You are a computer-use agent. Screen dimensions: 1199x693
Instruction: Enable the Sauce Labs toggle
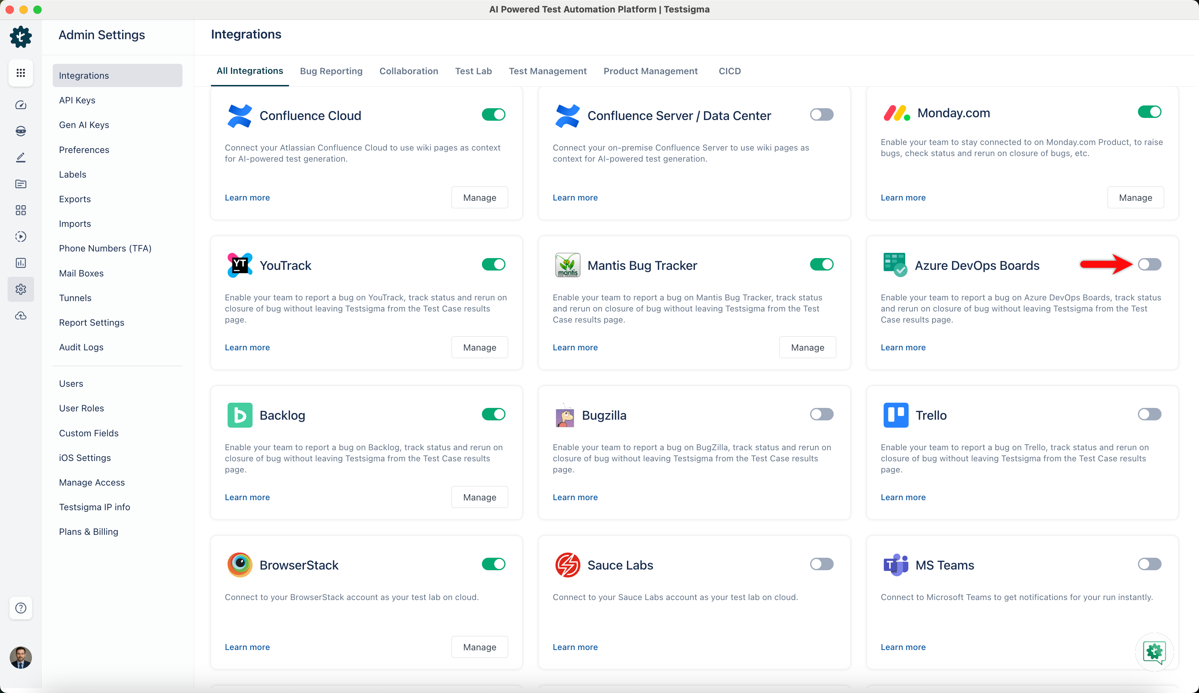point(821,564)
